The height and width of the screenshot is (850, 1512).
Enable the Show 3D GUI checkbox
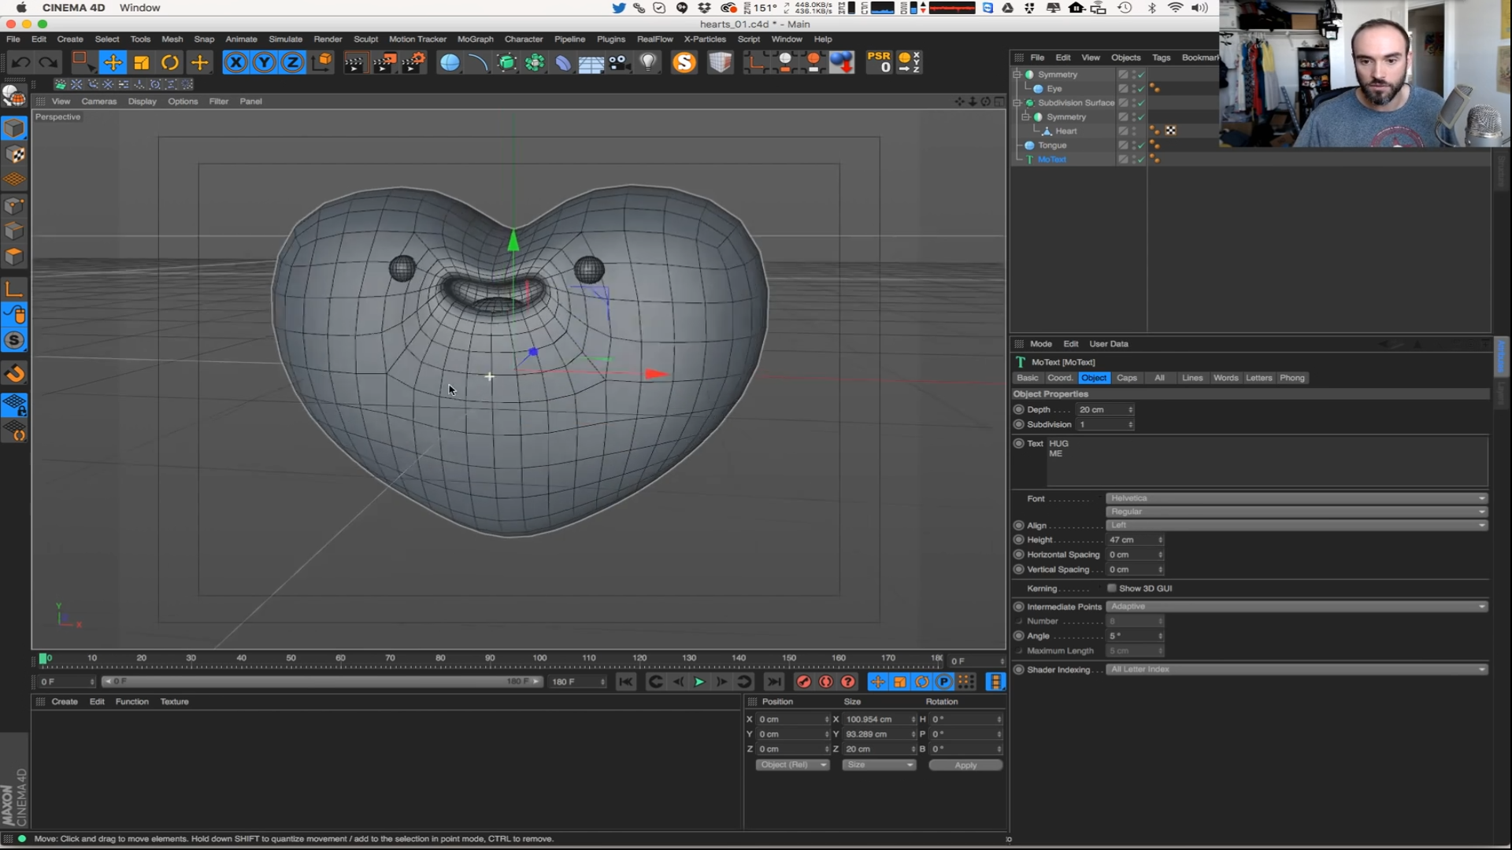(x=1112, y=589)
